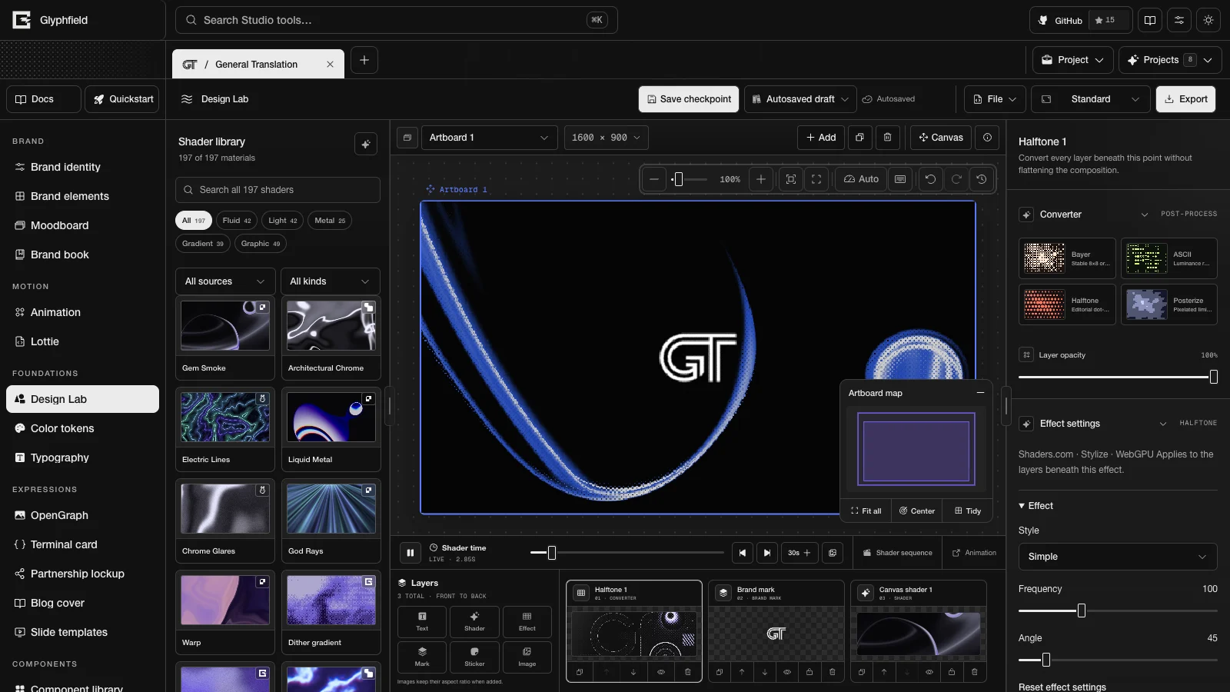Screen dimensions: 1230x692
Task: Open the All kinds filter dropdown
Action: 330,281
